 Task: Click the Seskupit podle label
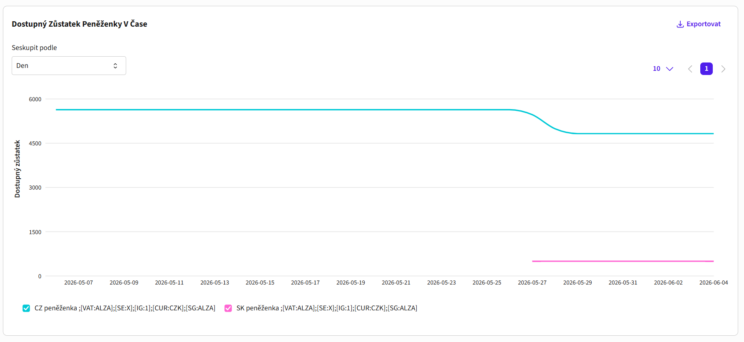34,48
